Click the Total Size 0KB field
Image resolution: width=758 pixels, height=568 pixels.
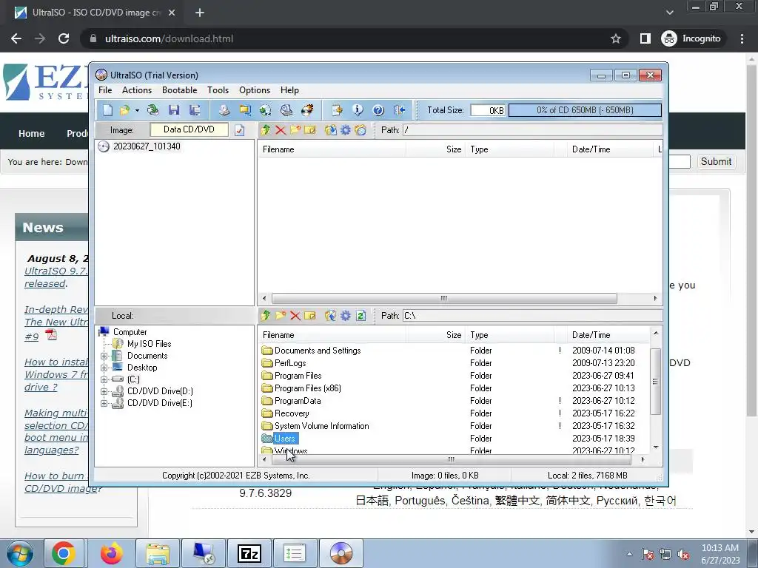(489, 110)
